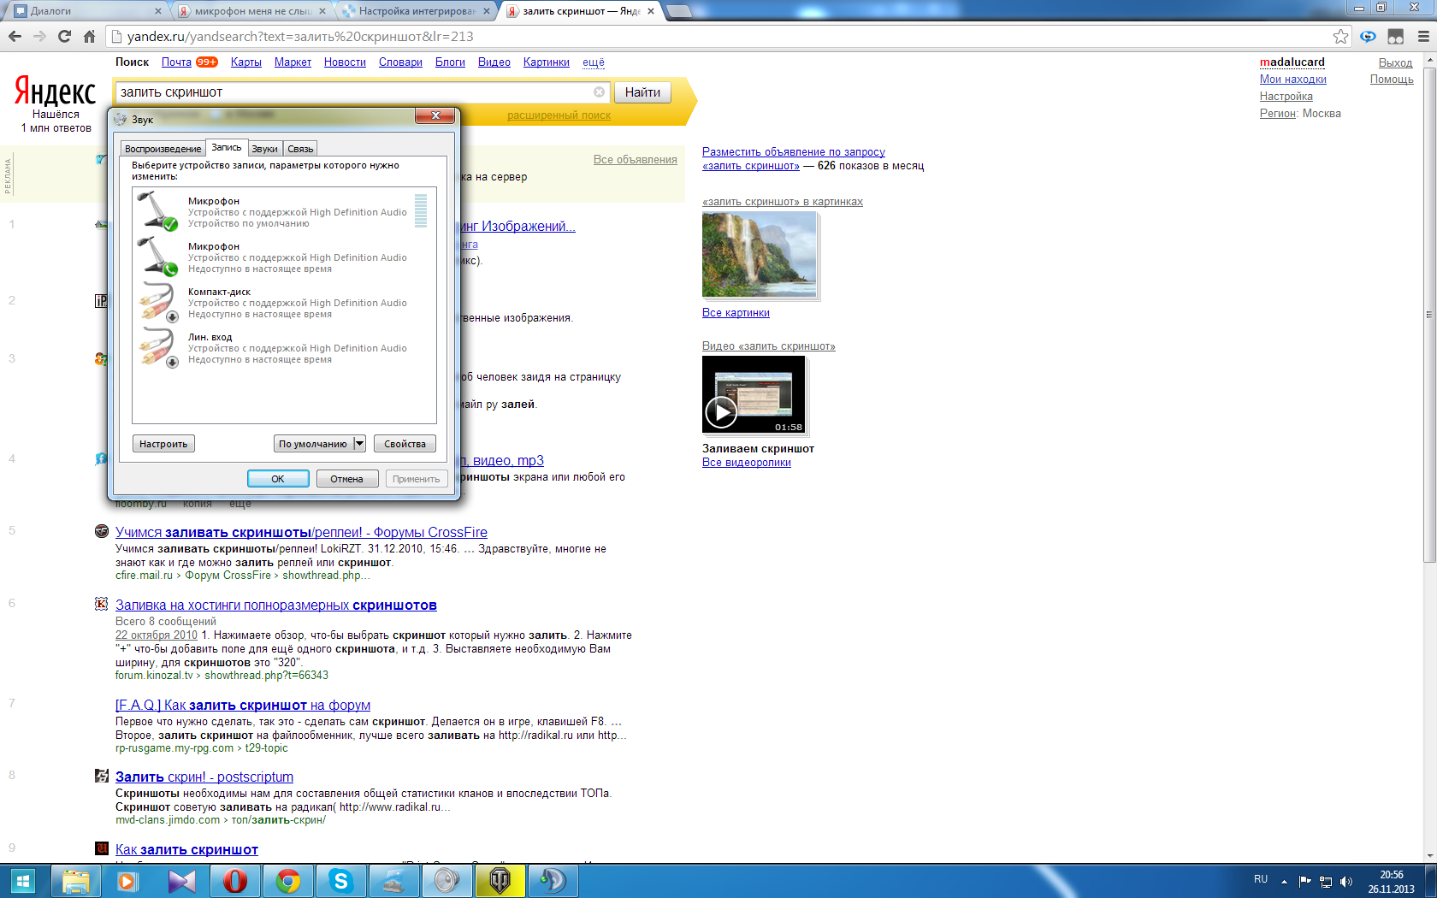The height and width of the screenshot is (898, 1437).
Task: Open Видео service link
Action: click(x=494, y=62)
